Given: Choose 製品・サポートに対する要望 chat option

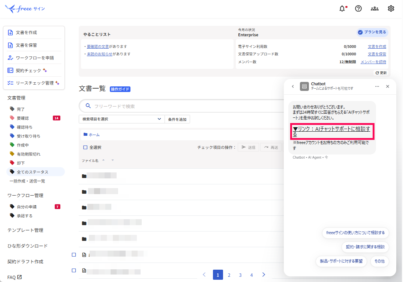Looking at the screenshot, I should point(341,261).
